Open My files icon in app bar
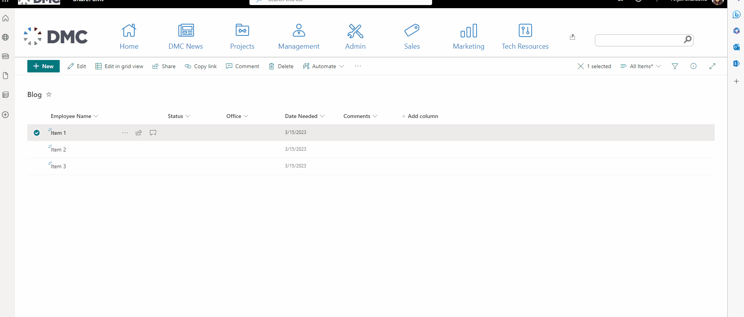 5,76
